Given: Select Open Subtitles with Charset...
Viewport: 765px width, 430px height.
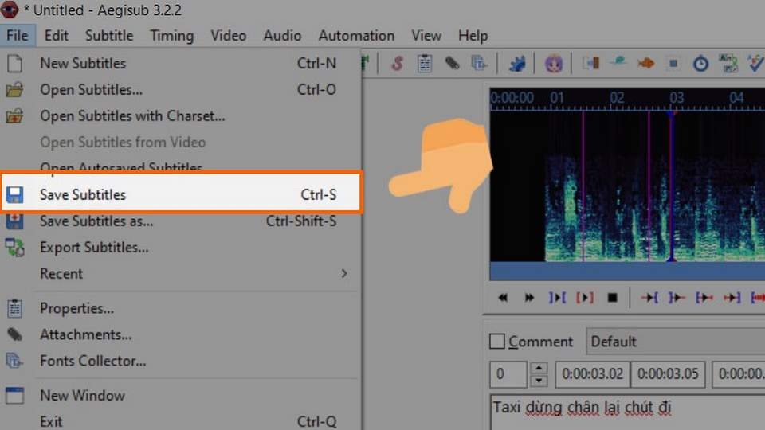Looking at the screenshot, I should tap(181, 116).
